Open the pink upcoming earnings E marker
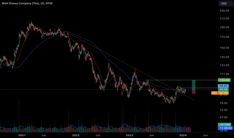Viewport: 234px width, 138px height. 188,130
